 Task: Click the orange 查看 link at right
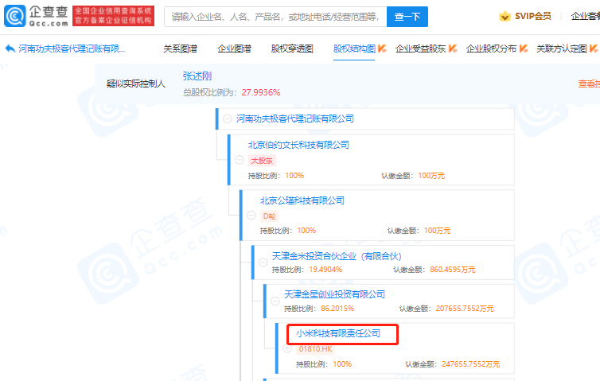pos(589,84)
